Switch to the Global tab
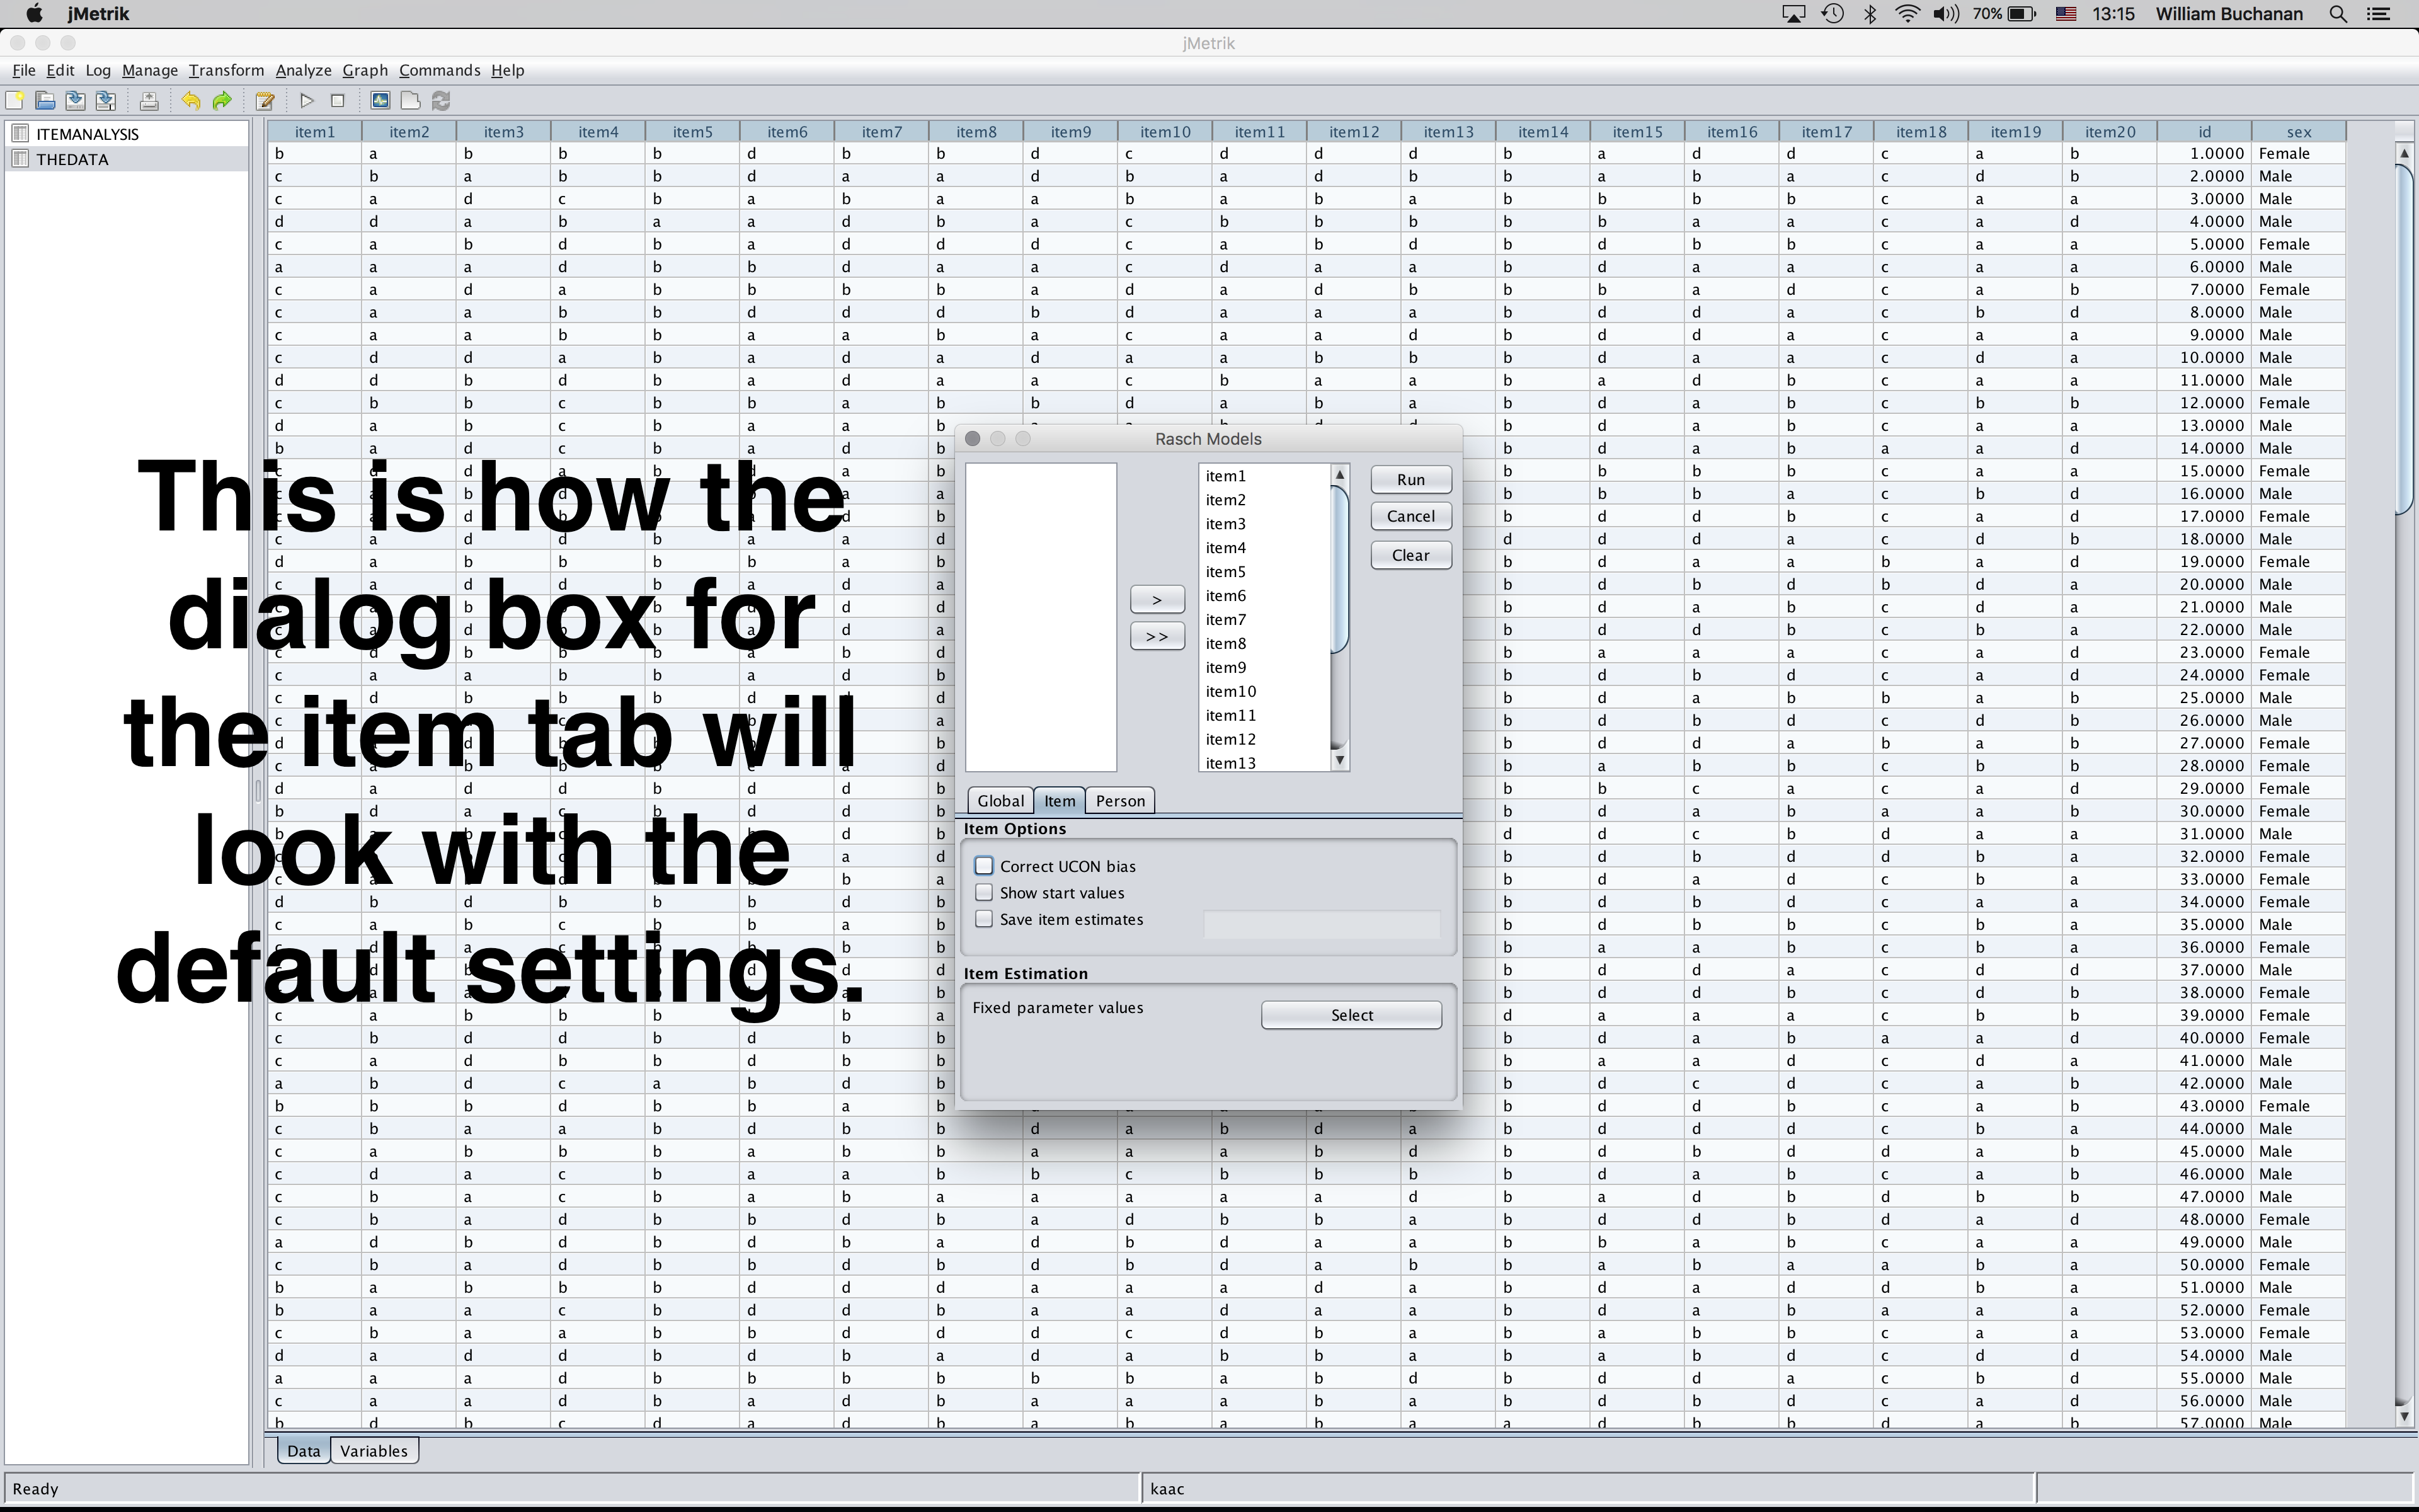The height and width of the screenshot is (1512, 2419). [1000, 800]
